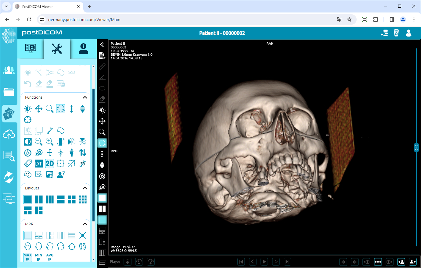Collapse the Functions section
421x268 pixels.
(85, 97)
